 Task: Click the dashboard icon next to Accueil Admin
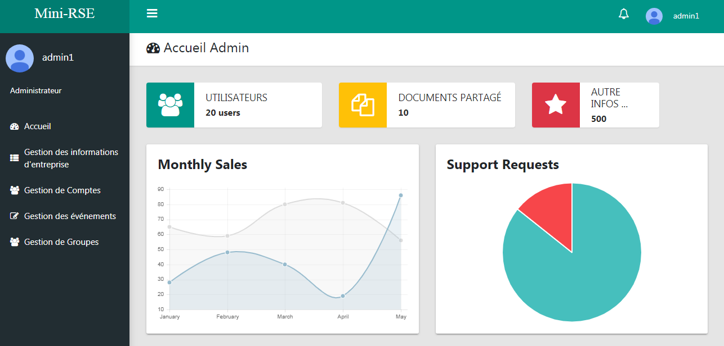click(153, 48)
